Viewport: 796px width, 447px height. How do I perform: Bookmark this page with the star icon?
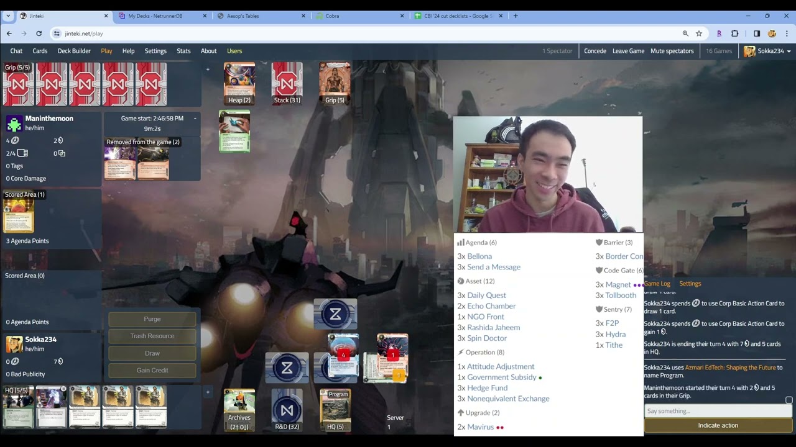pyautogui.click(x=699, y=34)
